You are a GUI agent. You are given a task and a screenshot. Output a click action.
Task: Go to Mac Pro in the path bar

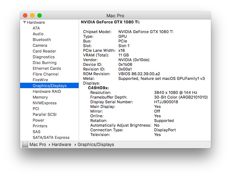click(38, 145)
